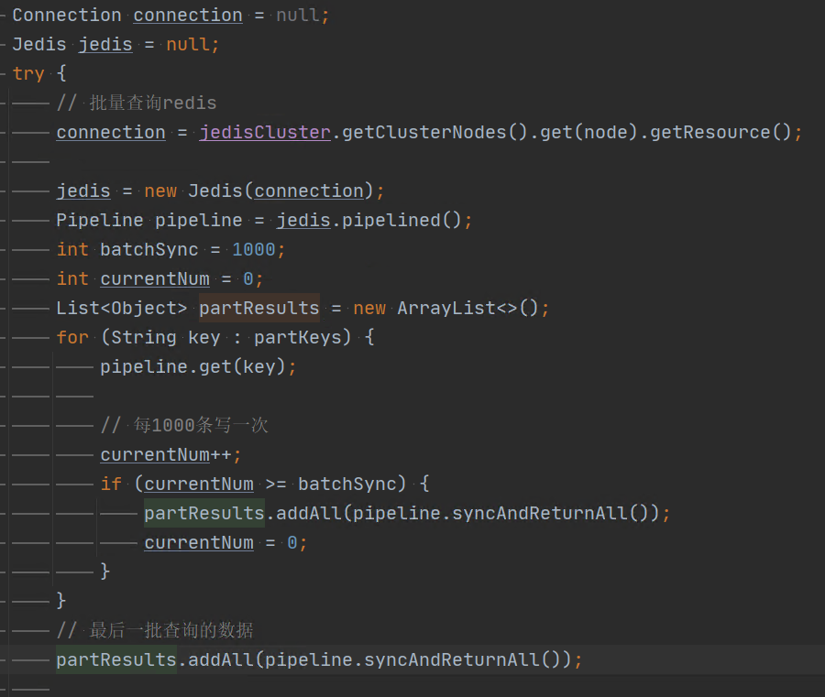Click the 'Jedis' type in 'Jedis jedis = null'
Screen dimensions: 825x697
pos(39,44)
